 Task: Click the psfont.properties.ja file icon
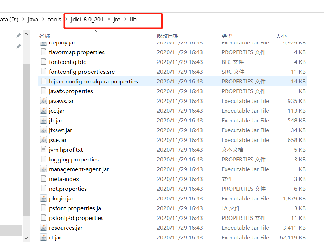(44, 208)
